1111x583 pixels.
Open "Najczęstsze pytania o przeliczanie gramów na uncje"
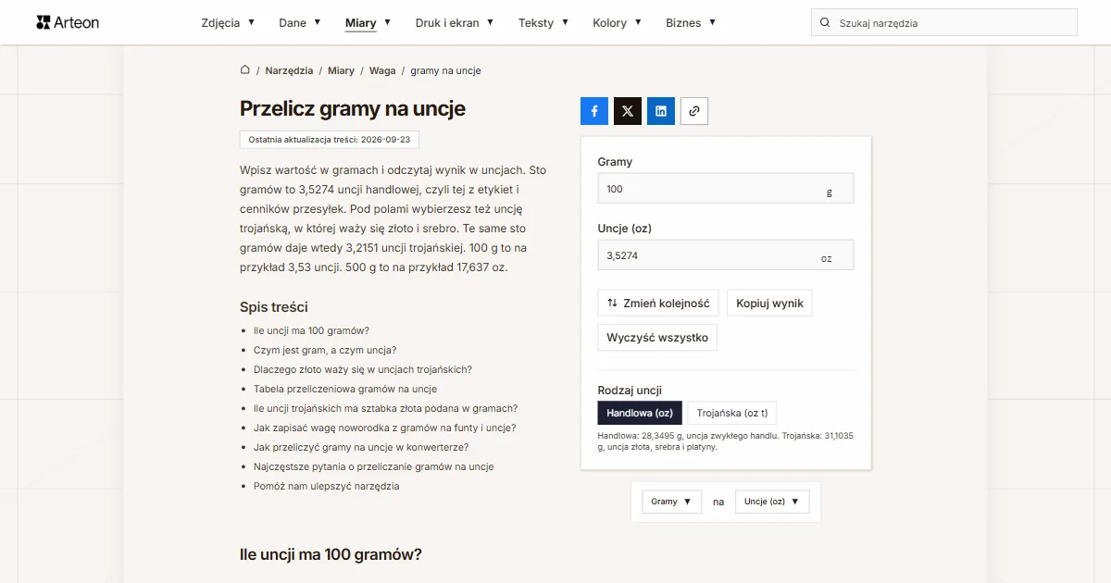pos(373,466)
